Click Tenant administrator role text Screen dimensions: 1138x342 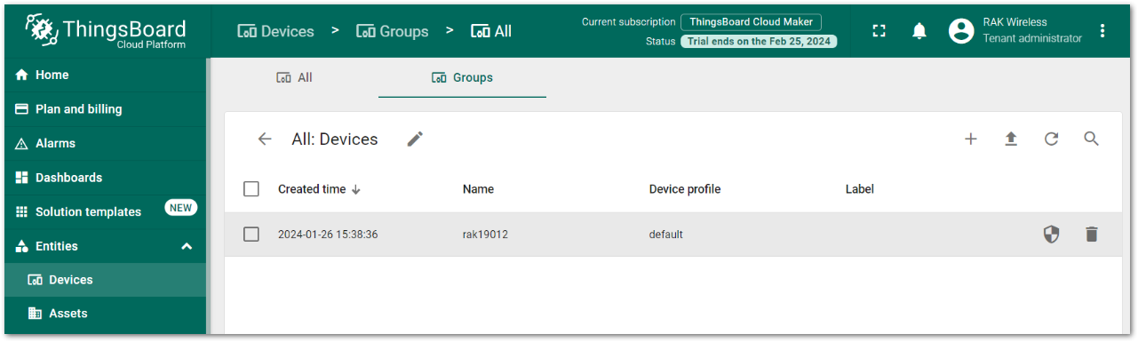point(1032,39)
